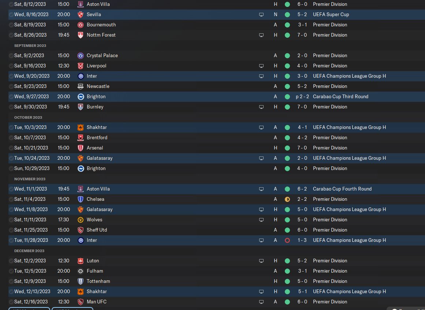Click the green win dot for Arsenal match
Screen dimensions: 425x310
(x=287, y=148)
